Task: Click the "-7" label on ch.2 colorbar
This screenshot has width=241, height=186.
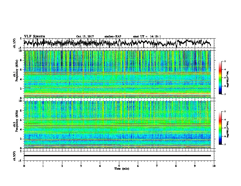Action: coord(225,144)
